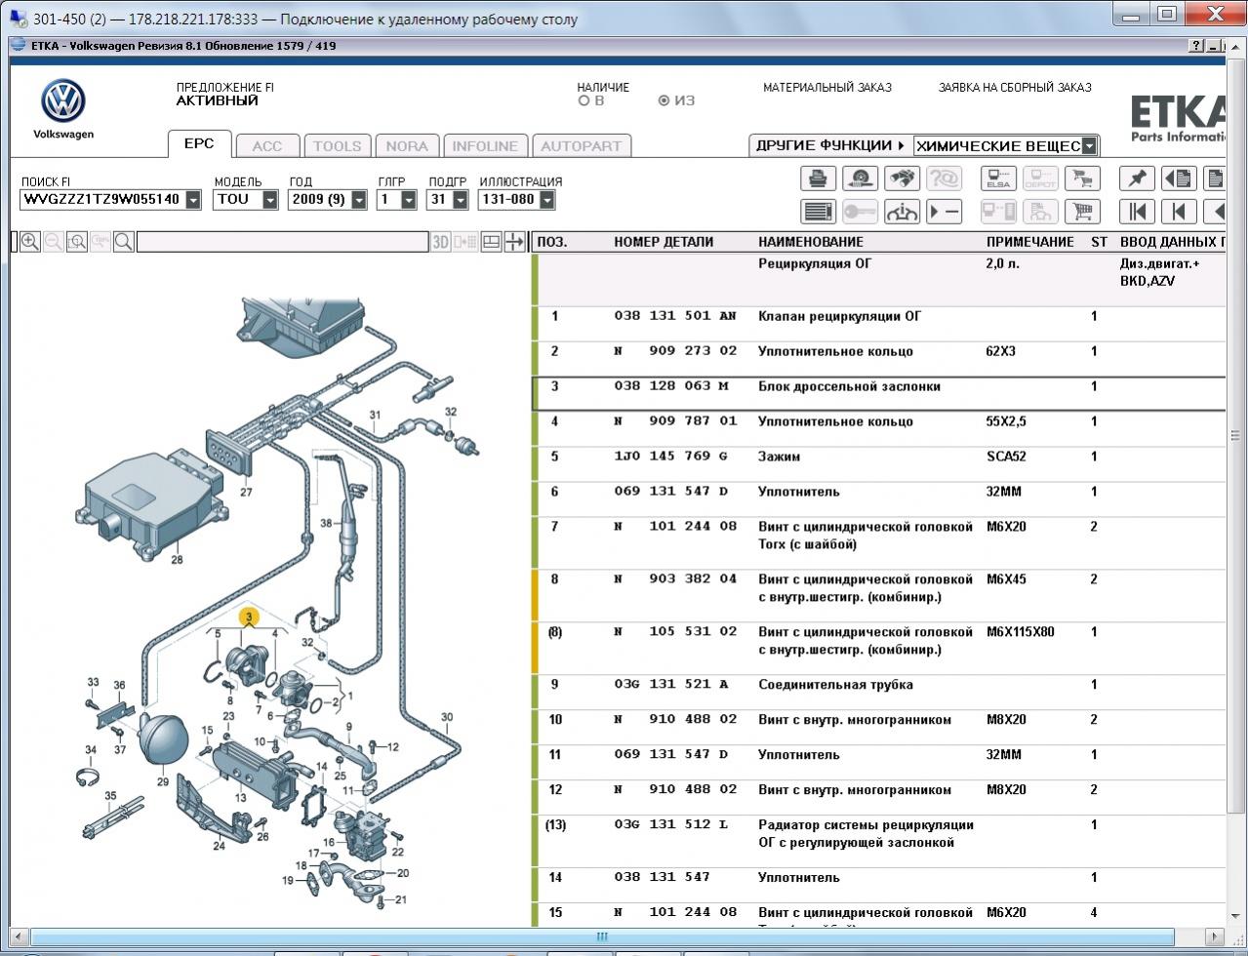Click the illustration search input field
Screen dimensions: 1248x956
tap(283, 242)
